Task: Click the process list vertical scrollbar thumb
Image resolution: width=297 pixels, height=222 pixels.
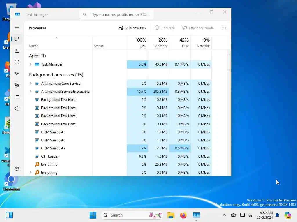Action: click(229, 62)
